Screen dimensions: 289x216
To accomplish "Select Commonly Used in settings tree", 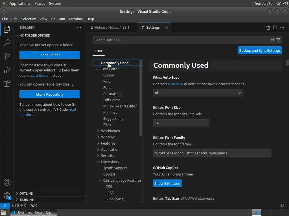I will (117, 63).
